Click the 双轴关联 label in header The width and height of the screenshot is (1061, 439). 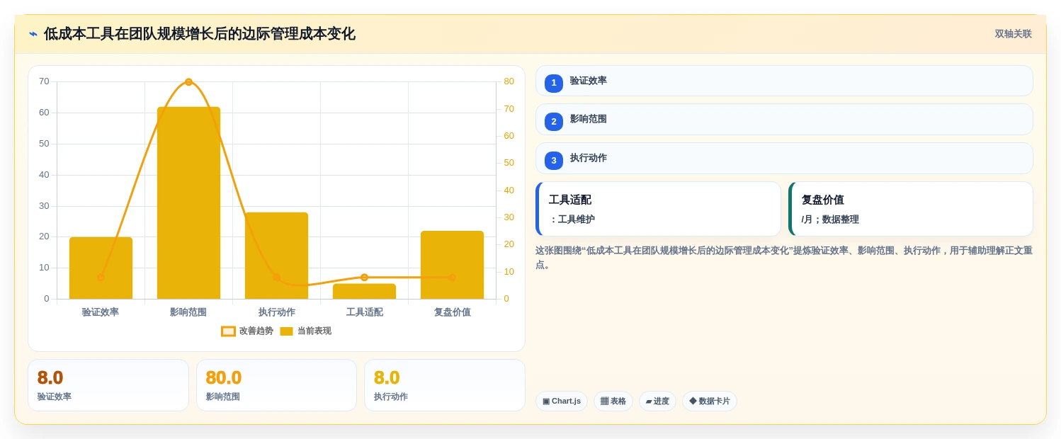pyautogui.click(x=1014, y=34)
